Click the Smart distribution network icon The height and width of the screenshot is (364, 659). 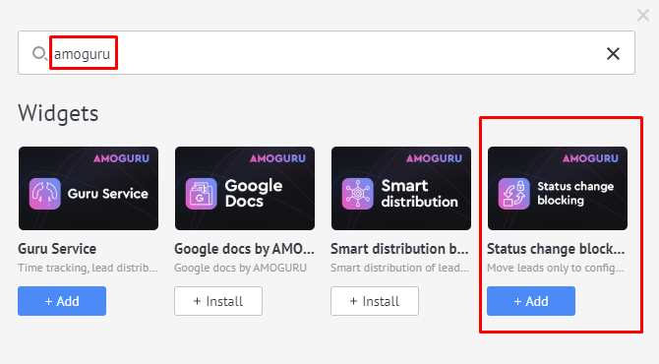point(358,194)
